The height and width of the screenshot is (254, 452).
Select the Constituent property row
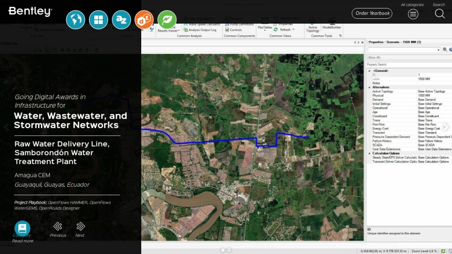(409, 116)
